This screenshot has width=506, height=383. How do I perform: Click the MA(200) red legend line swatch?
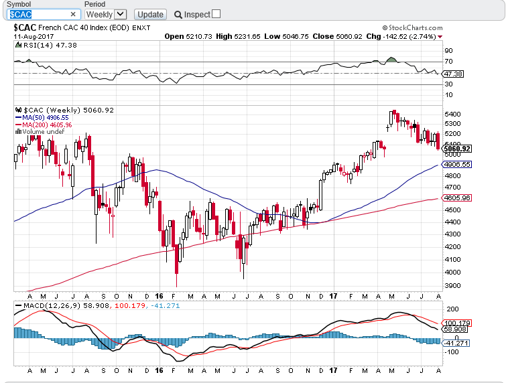coord(18,125)
